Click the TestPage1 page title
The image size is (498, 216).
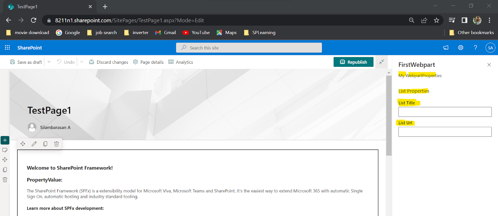pyautogui.click(x=49, y=110)
